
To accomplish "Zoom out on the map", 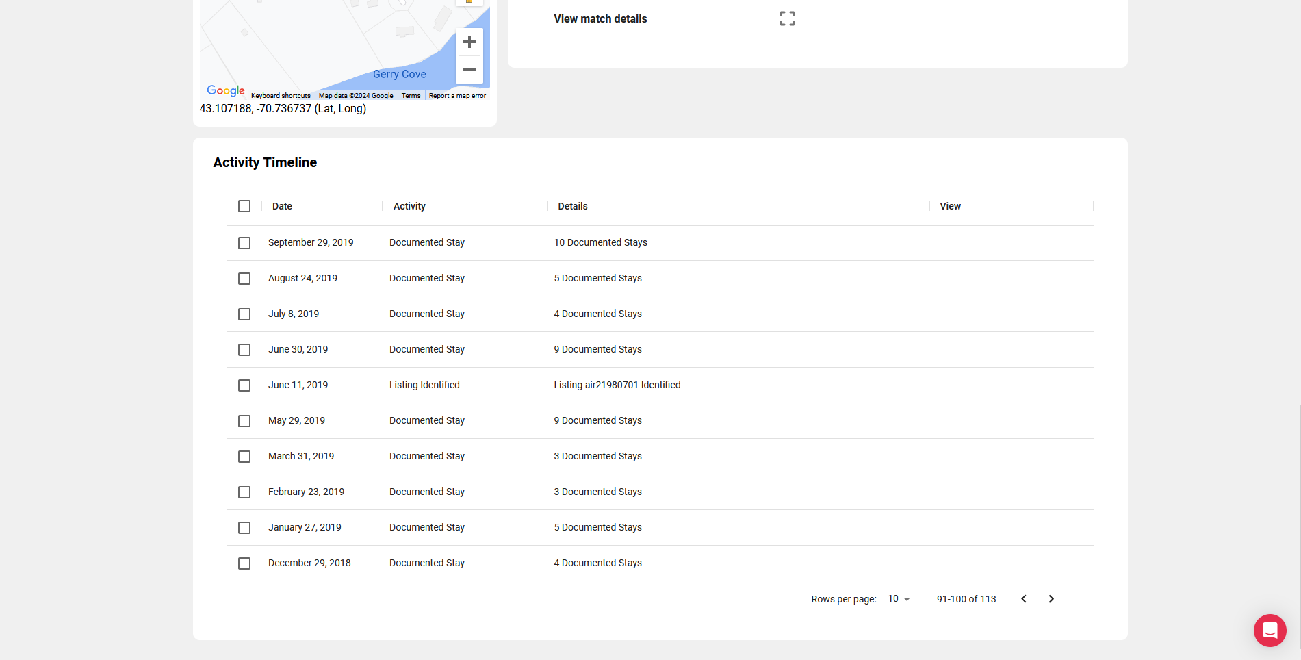I will coord(469,70).
